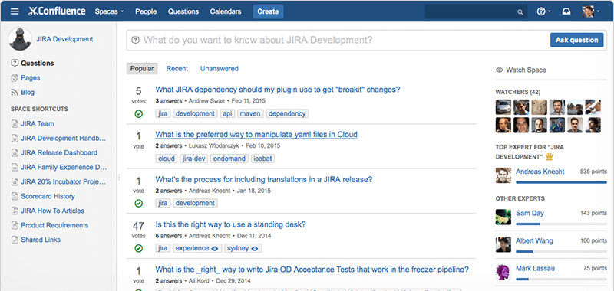Click the icebat tag
This screenshot has width=614, height=291.
(262, 159)
